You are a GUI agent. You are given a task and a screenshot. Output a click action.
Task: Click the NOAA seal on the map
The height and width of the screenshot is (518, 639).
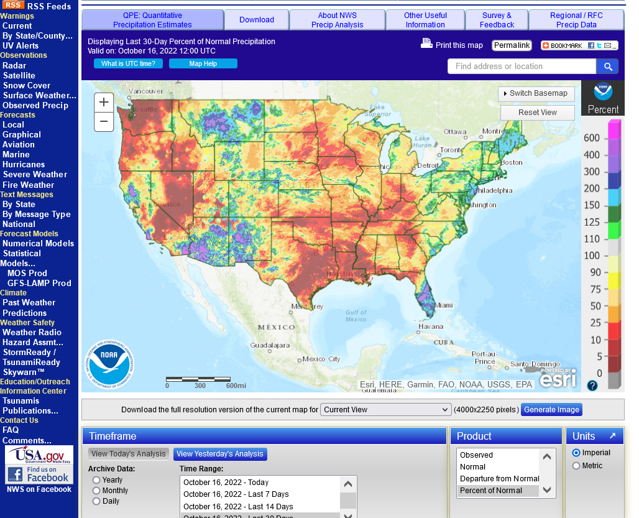click(x=109, y=364)
